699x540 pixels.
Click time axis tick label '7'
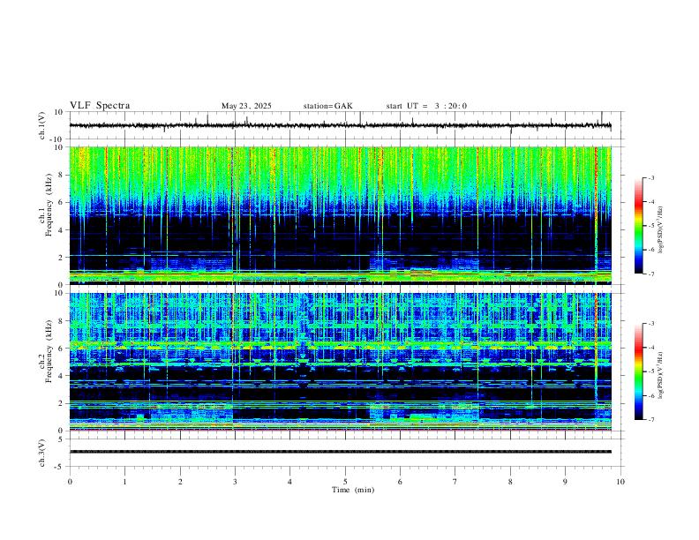click(455, 482)
